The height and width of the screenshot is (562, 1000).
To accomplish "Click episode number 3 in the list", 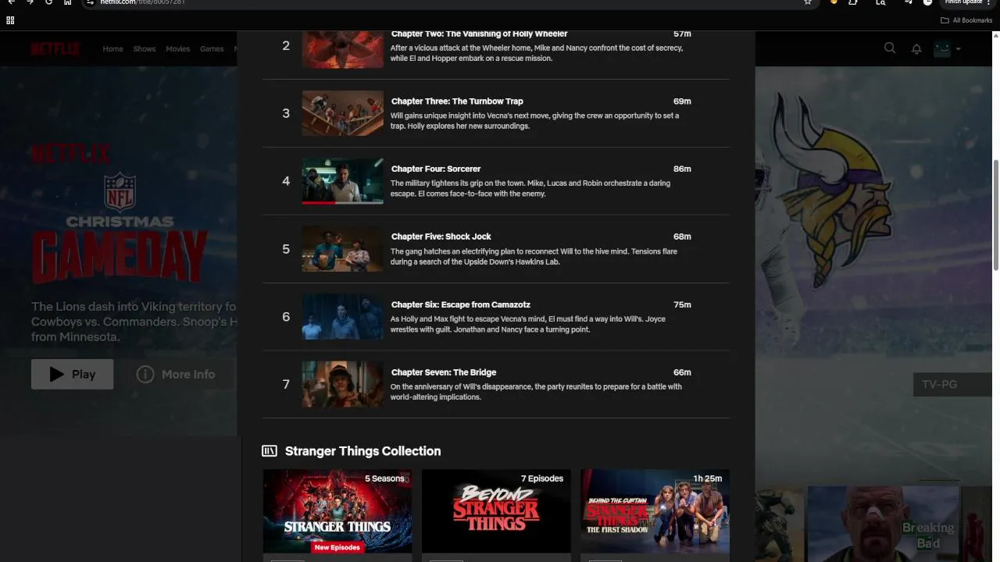I will [x=286, y=113].
